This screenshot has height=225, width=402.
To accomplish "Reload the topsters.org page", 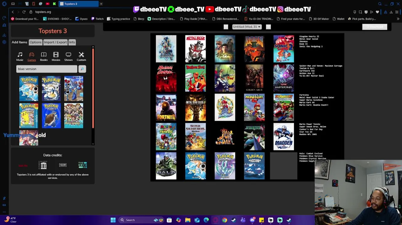I will (x=24, y=12).
